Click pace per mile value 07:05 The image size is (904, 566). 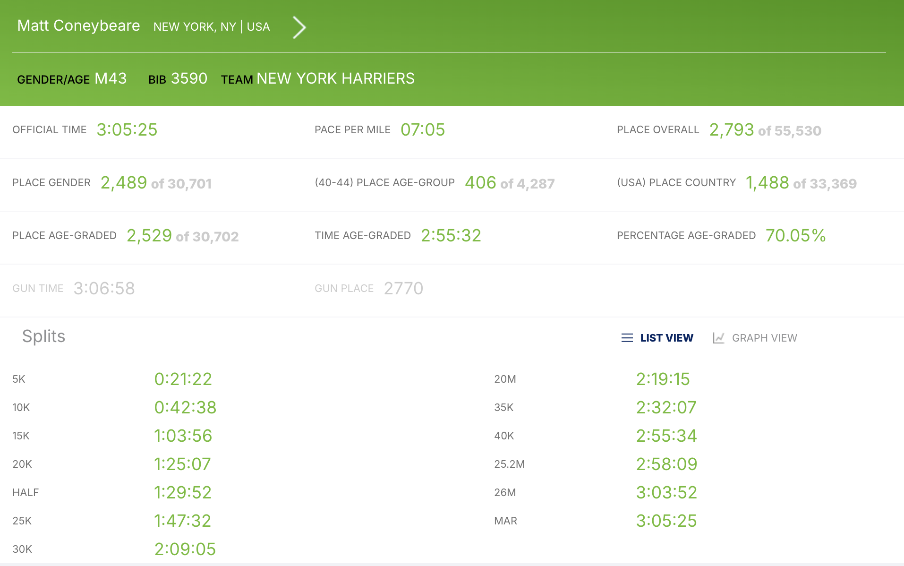coord(423,129)
